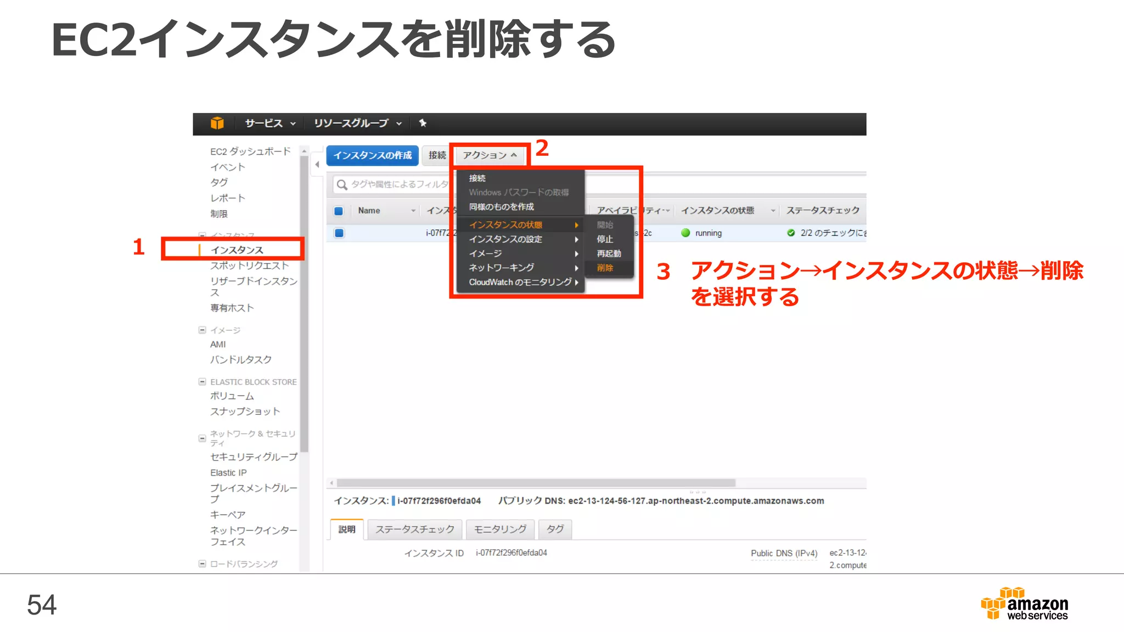This screenshot has height=632, width=1124.
Task: Switch to ステータスチェック tab
Action: click(415, 529)
